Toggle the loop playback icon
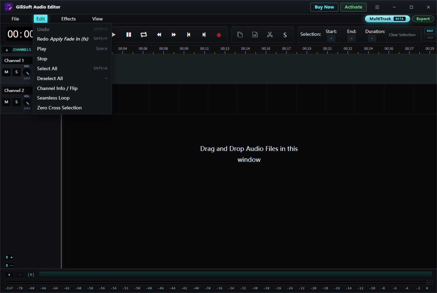Screen dimensions: 437x293 click(144, 34)
